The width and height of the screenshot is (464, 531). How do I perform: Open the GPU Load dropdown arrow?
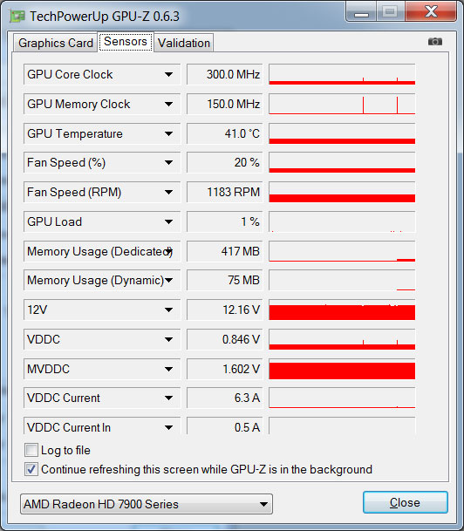(168, 221)
